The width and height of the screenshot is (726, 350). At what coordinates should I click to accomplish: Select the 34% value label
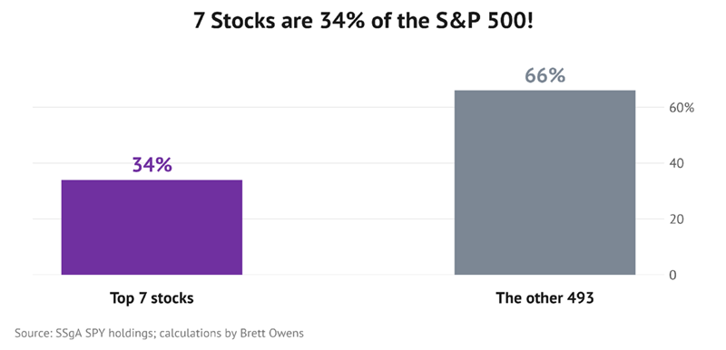pos(152,165)
